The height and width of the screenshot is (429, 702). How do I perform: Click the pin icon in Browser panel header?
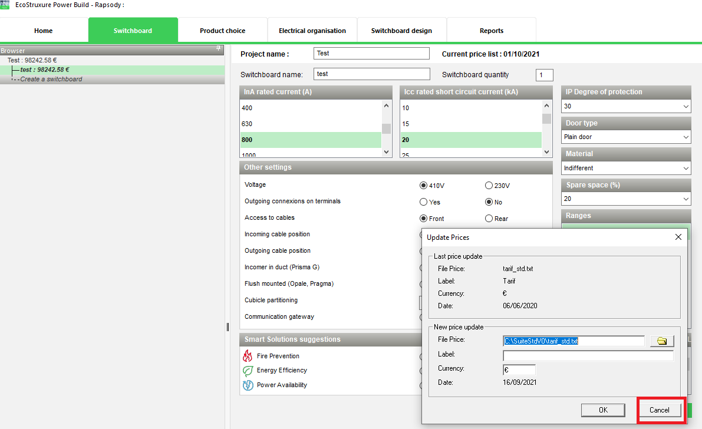pos(218,48)
